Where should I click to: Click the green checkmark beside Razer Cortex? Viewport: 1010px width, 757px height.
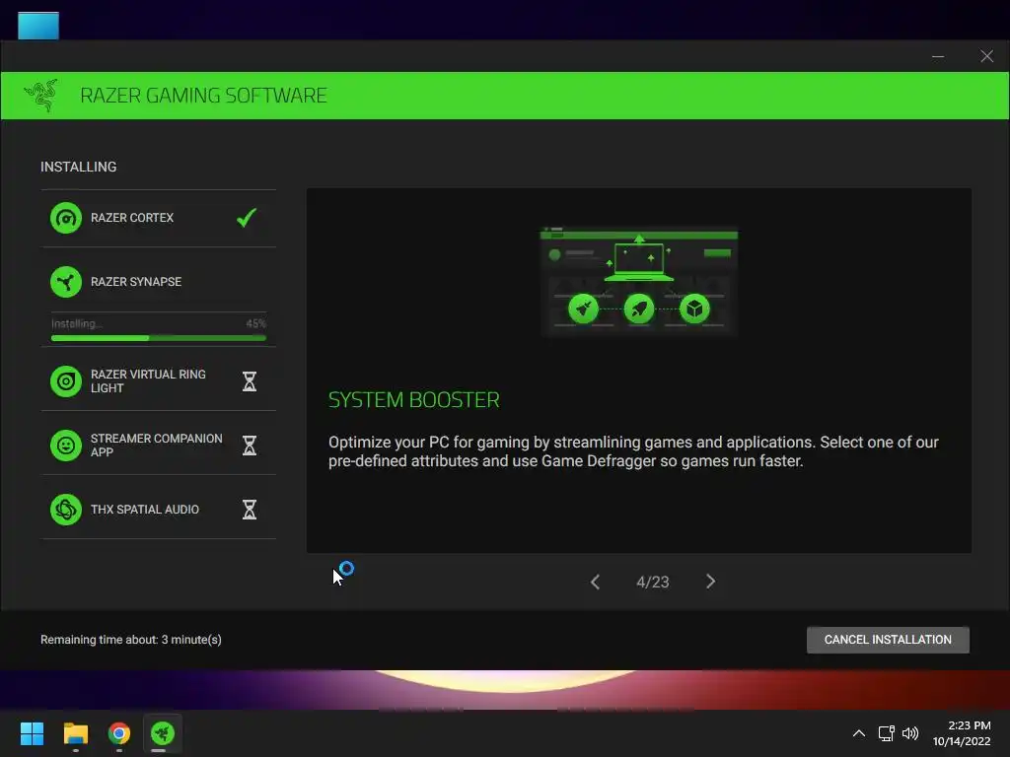247,218
